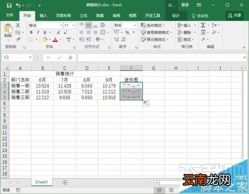This screenshot has height=194, width=249.
Task: Switch to the 数据 tab
Action: pyautogui.click(x=100, y=15)
